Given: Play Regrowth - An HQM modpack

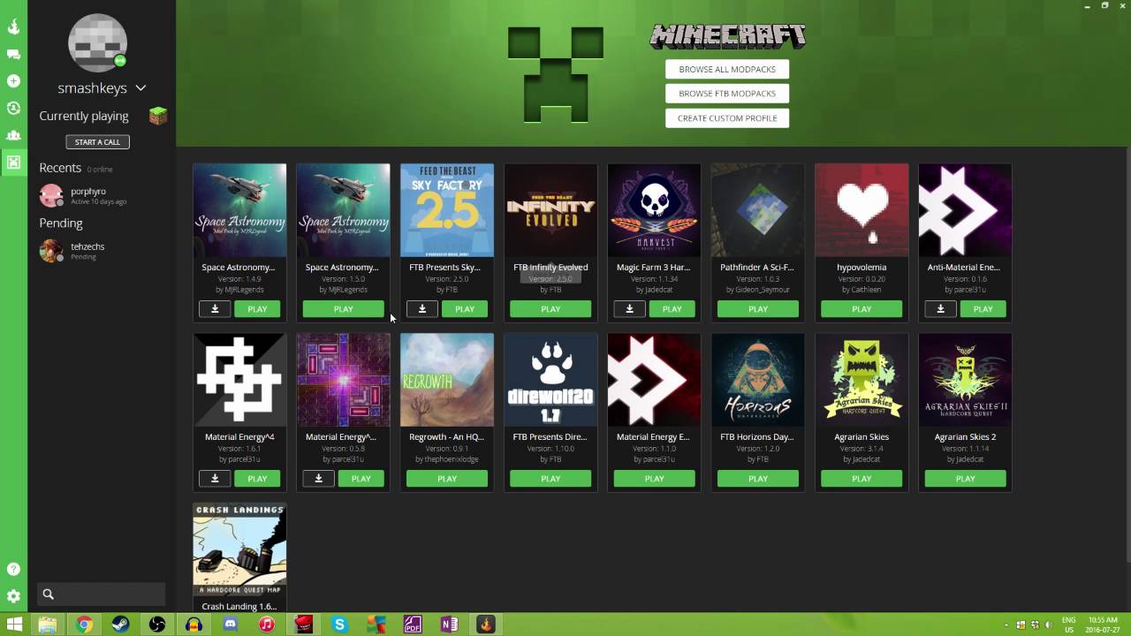Looking at the screenshot, I should (447, 479).
